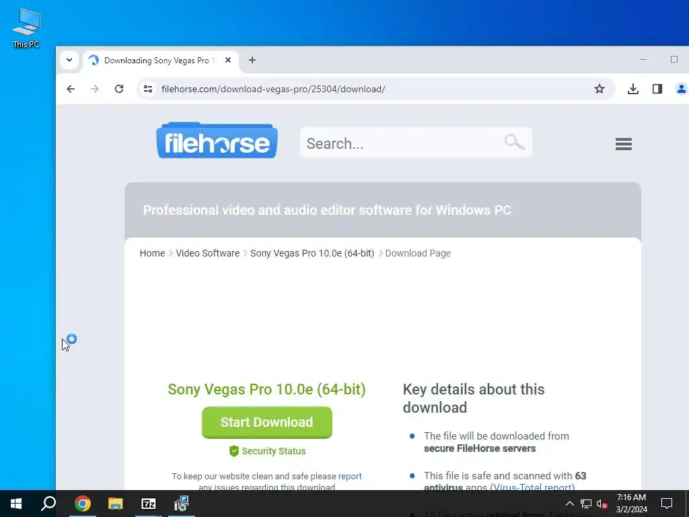The image size is (689, 517).
Task: Minimize the Chrome window
Action: (643, 60)
